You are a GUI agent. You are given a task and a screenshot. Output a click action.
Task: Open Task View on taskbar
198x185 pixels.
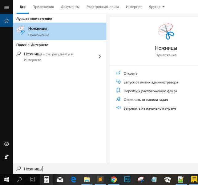[x=32, y=179]
